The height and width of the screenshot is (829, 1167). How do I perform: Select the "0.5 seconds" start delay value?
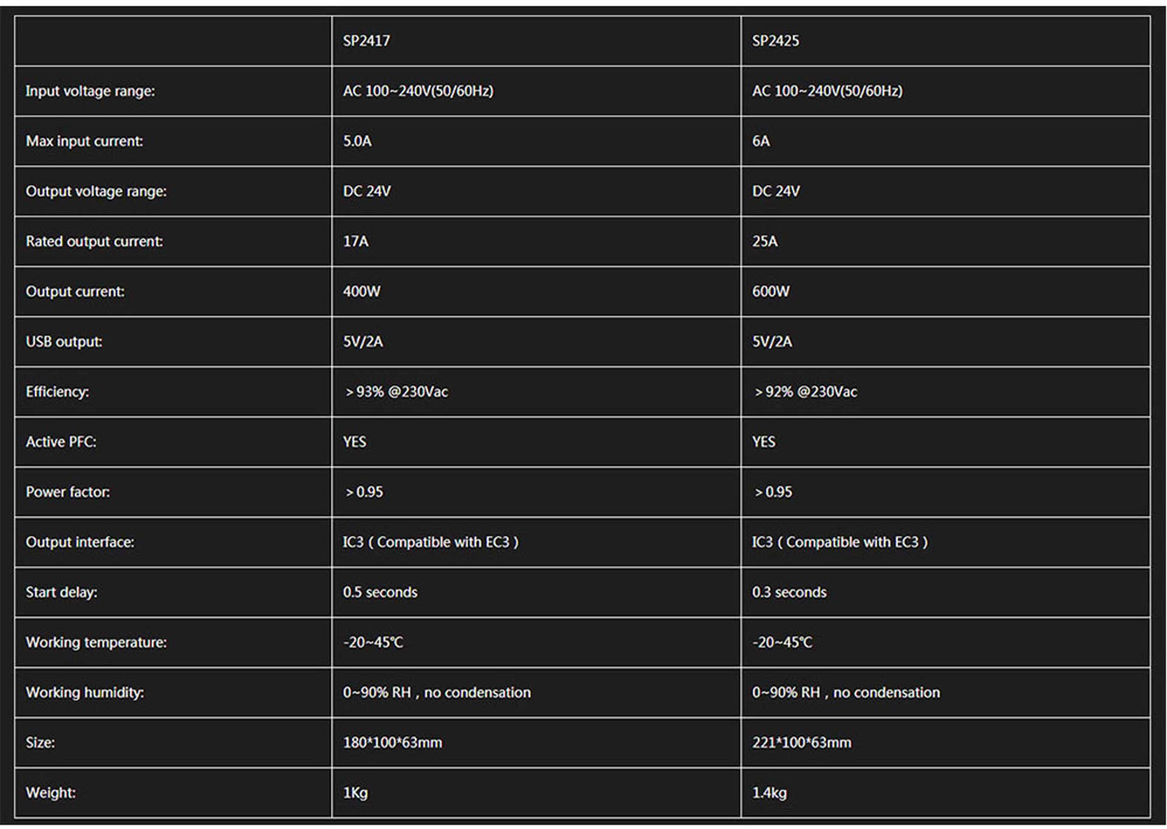click(380, 592)
